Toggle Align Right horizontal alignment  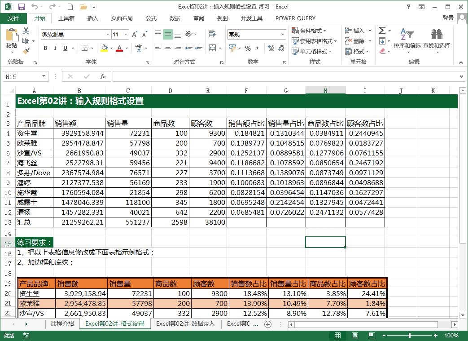(x=178, y=48)
